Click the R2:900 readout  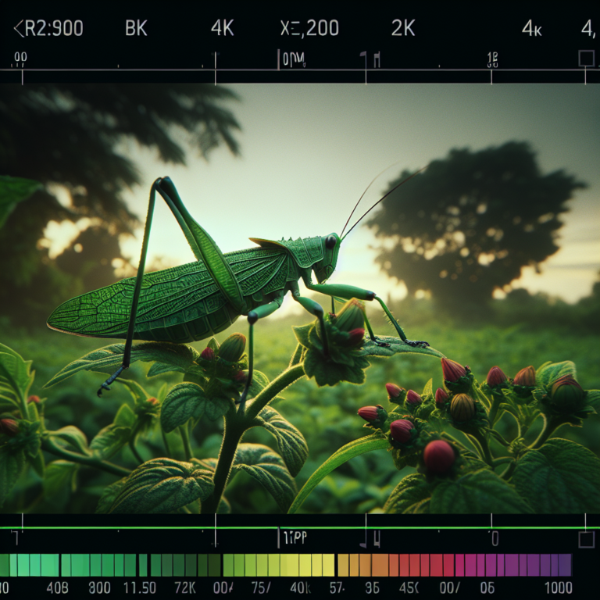[x=54, y=28]
